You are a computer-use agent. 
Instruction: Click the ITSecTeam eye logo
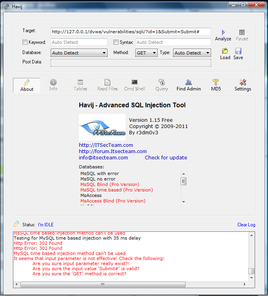pos(102,127)
